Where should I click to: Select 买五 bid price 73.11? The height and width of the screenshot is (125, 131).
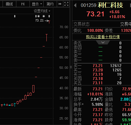pyautogui.click(x=98, y=83)
